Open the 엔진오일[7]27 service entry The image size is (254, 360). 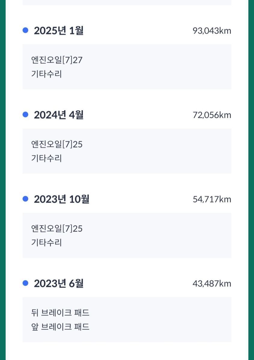[57, 60]
